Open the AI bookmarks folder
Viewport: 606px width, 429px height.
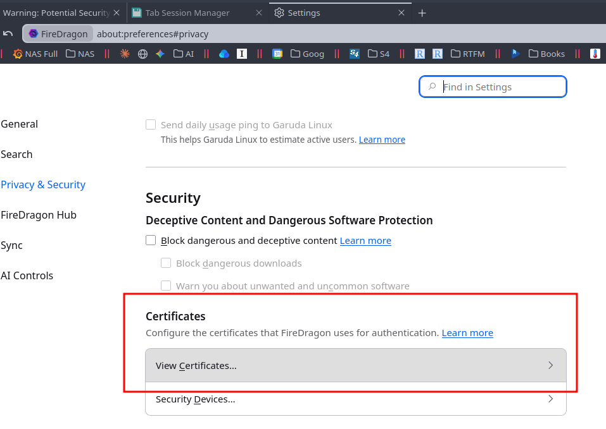(184, 54)
